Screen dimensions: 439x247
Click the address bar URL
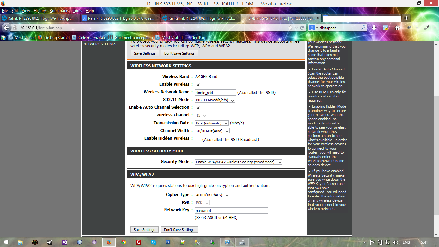(x=40, y=28)
